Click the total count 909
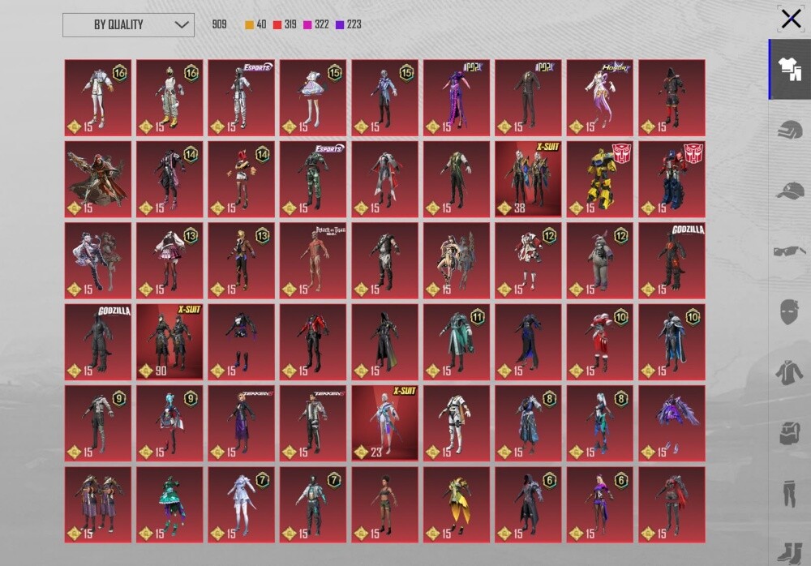Screen dimensions: 811x566 [219, 24]
